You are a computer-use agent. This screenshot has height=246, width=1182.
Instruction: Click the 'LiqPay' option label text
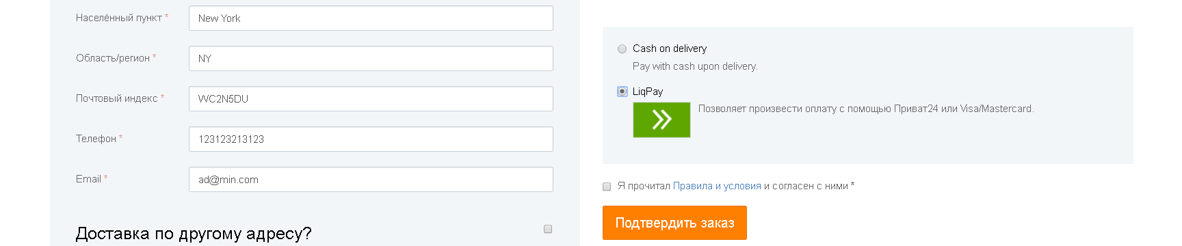tap(648, 92)
